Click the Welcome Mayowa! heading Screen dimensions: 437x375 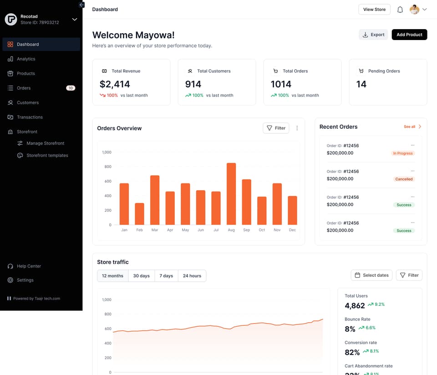tap(133, 35)
